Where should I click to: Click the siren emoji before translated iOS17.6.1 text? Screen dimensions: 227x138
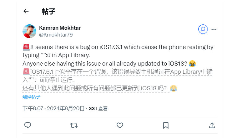click(26, 72)
